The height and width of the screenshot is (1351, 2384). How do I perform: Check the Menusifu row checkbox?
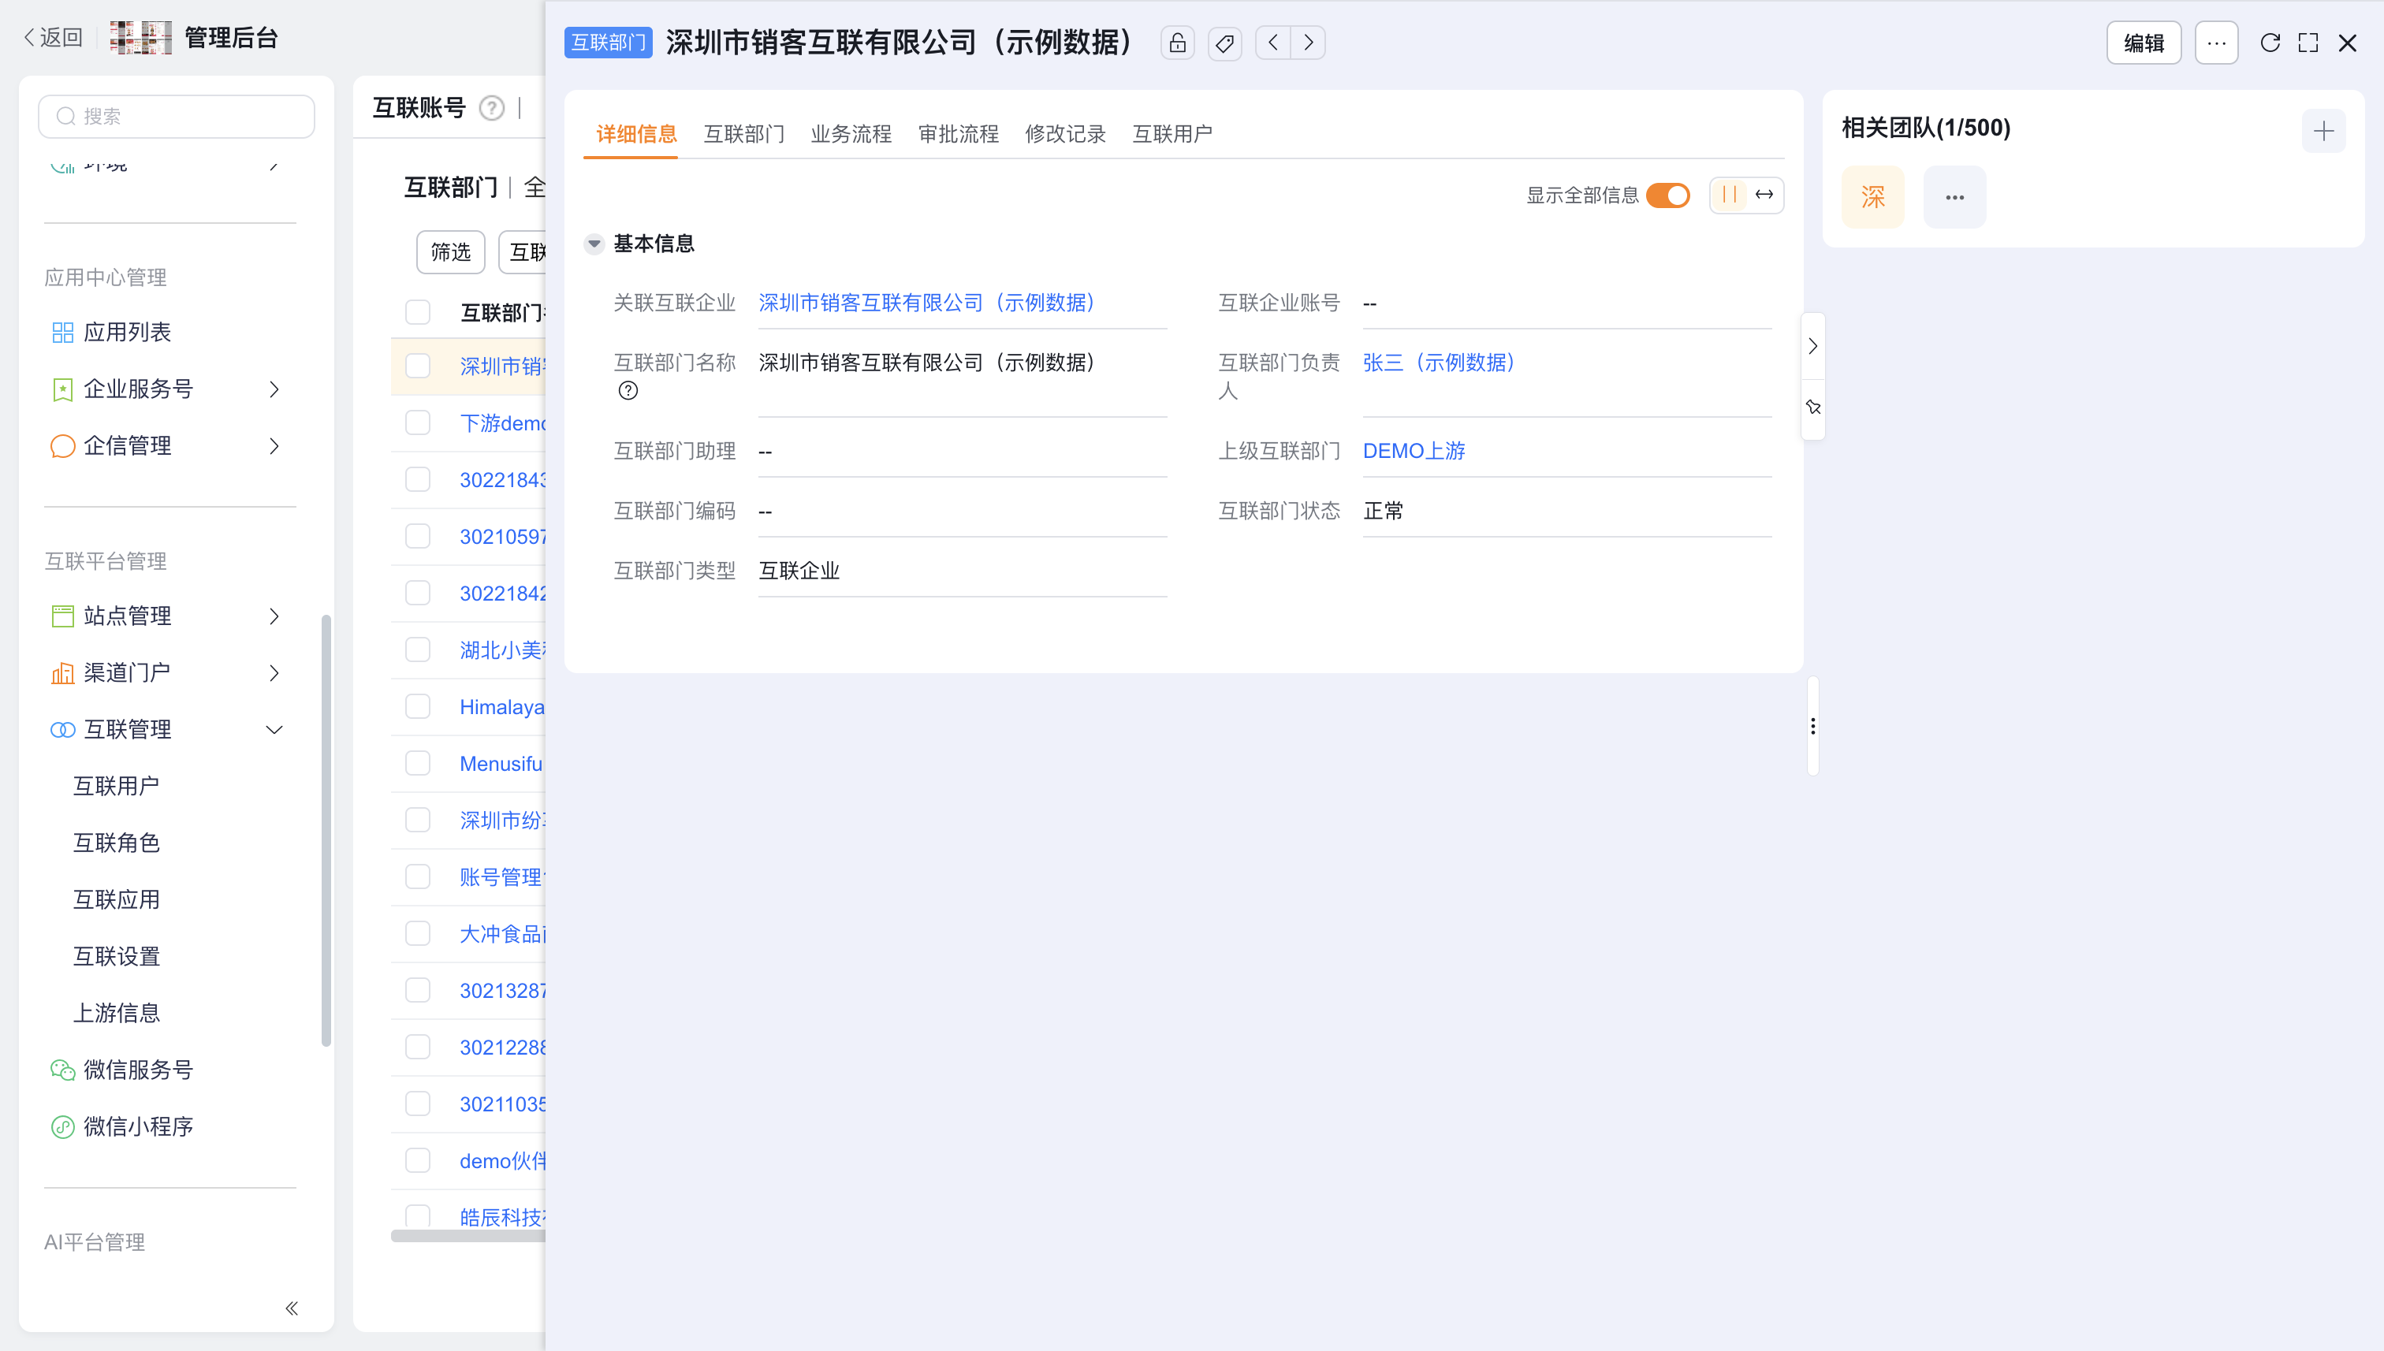pos(418,764)
